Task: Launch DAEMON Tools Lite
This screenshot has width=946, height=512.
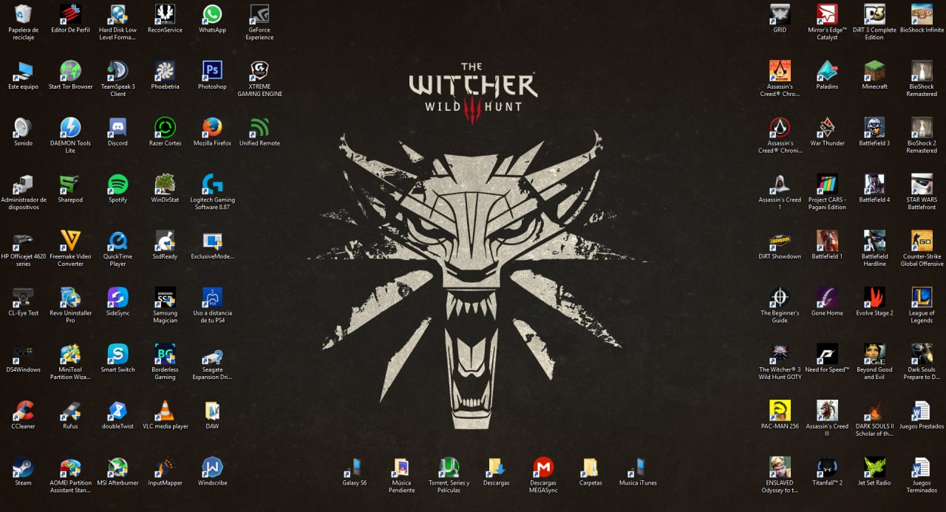Action: tap(70, 128)
